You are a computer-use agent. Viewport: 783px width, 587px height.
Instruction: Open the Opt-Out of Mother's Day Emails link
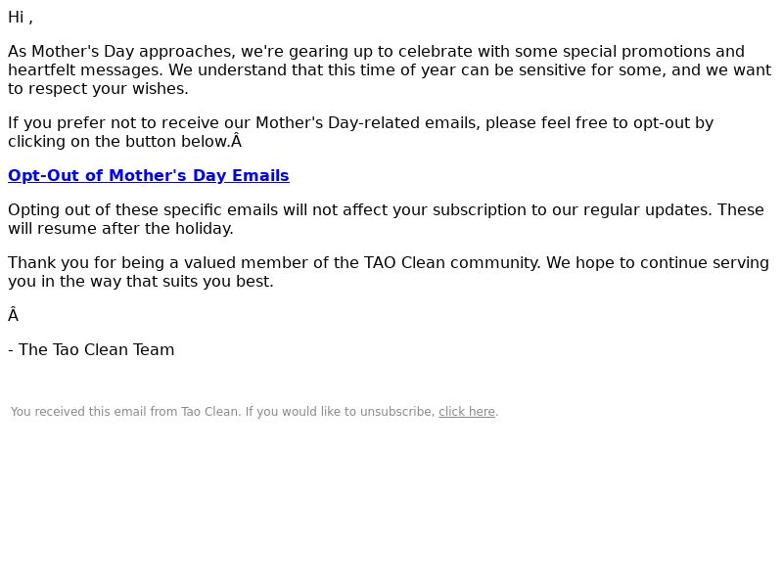pos(149,176)
